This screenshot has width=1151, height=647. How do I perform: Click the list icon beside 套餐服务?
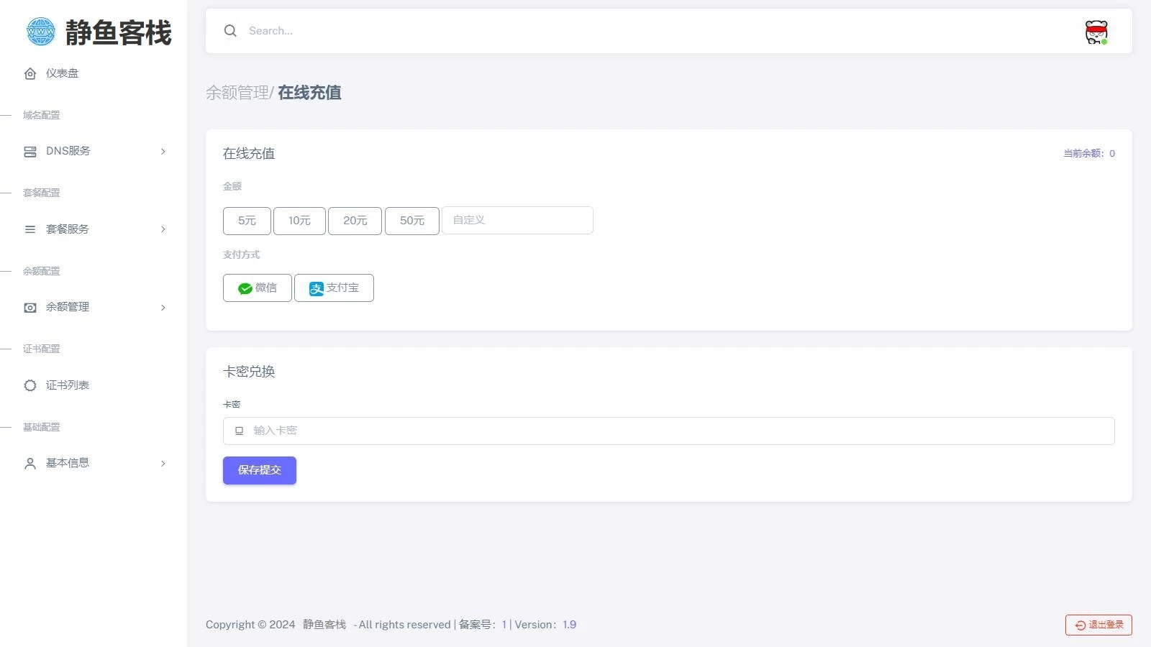click(30, 229)
